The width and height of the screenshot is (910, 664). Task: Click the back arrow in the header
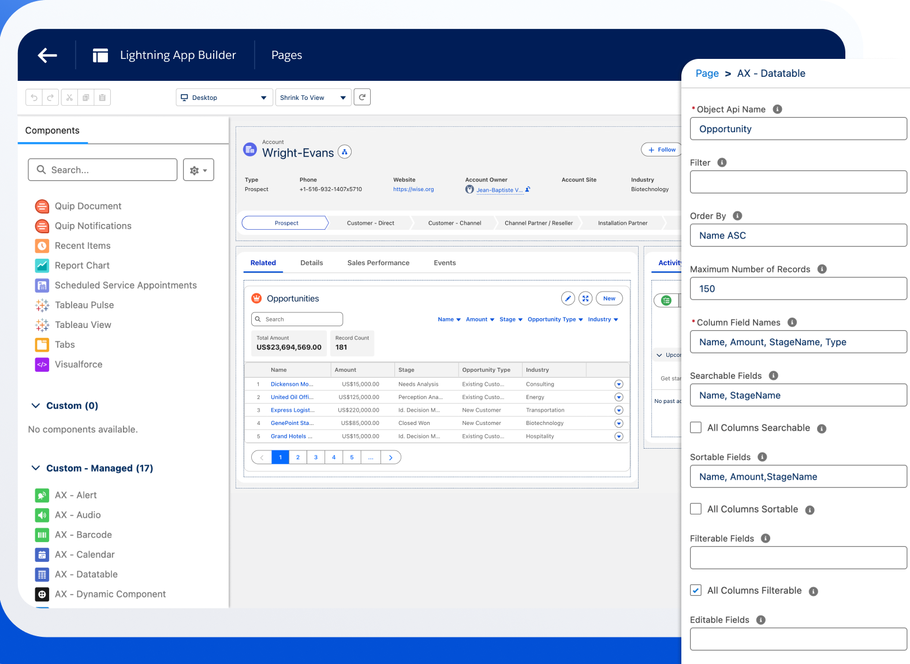pos(47,55)
